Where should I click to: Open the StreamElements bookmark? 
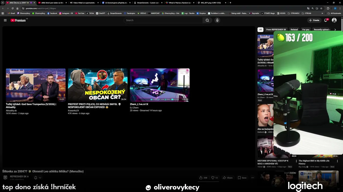click(114, 13)
